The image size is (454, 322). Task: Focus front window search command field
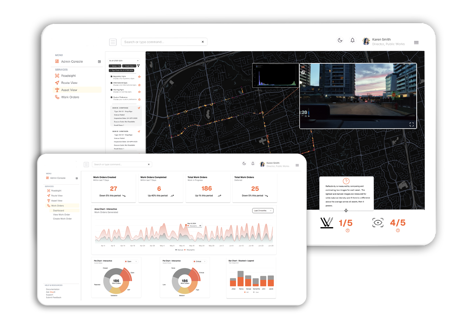pos(122,164)
